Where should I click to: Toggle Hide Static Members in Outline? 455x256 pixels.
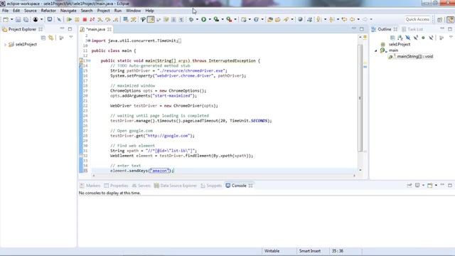415,38
